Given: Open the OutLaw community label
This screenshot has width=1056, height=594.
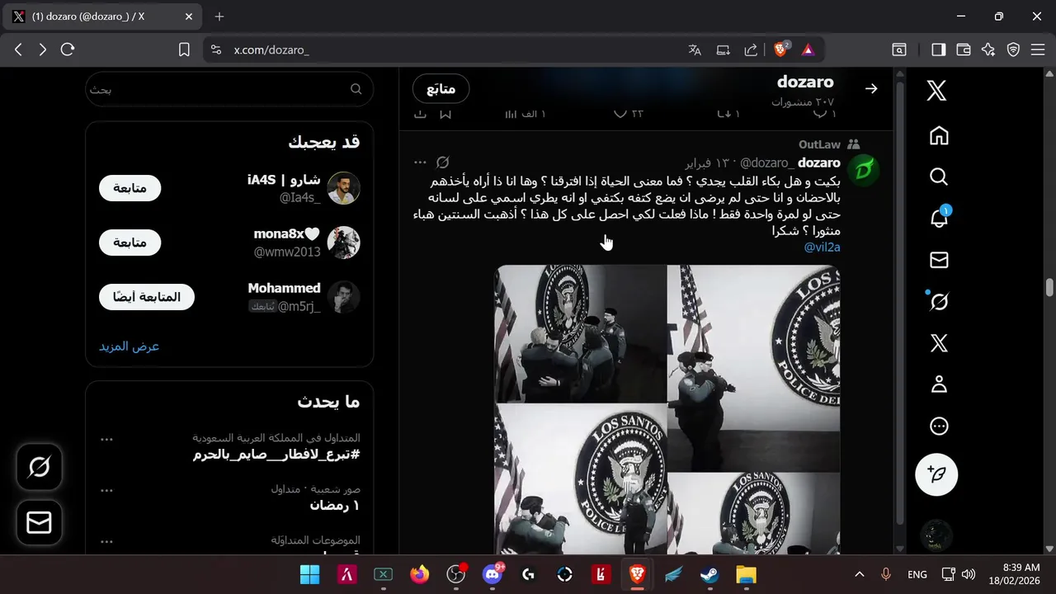Looking at the screenshot, I should (819, 144).
